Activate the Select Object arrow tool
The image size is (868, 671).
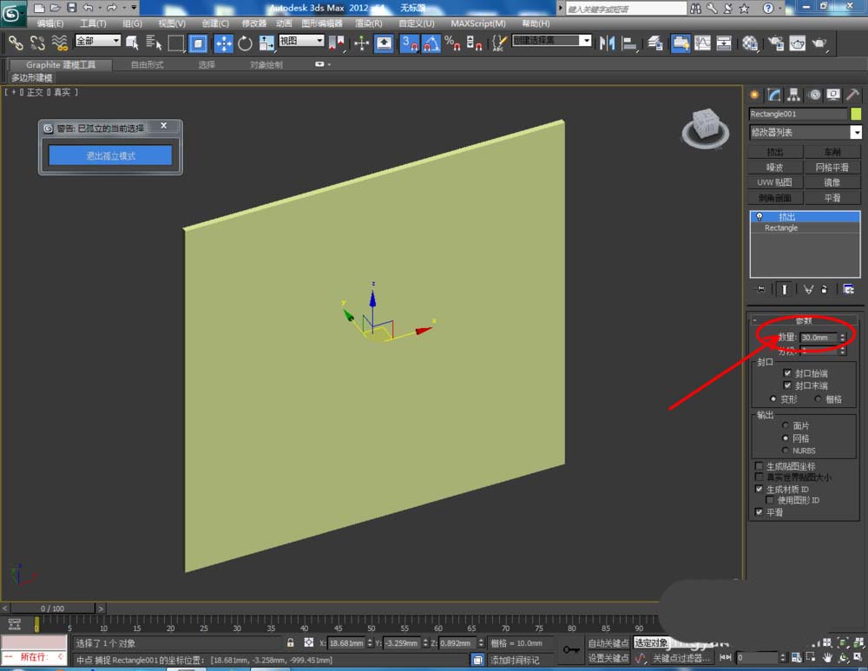(x=132, y=43)
